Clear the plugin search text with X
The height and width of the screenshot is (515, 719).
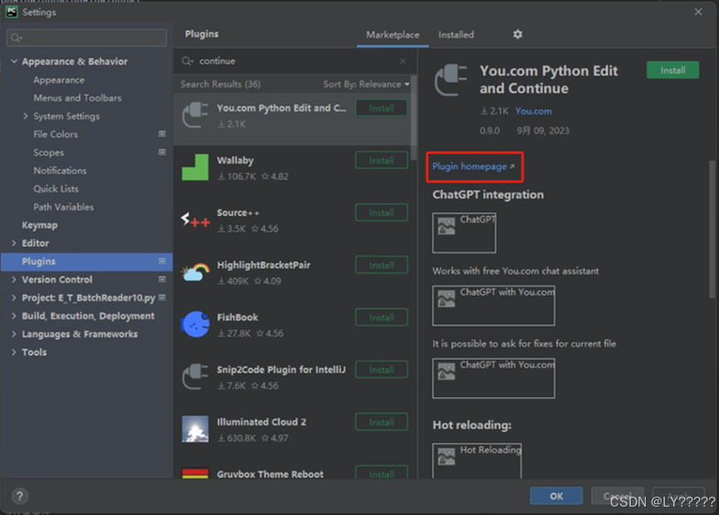click(x=402, y=61)
